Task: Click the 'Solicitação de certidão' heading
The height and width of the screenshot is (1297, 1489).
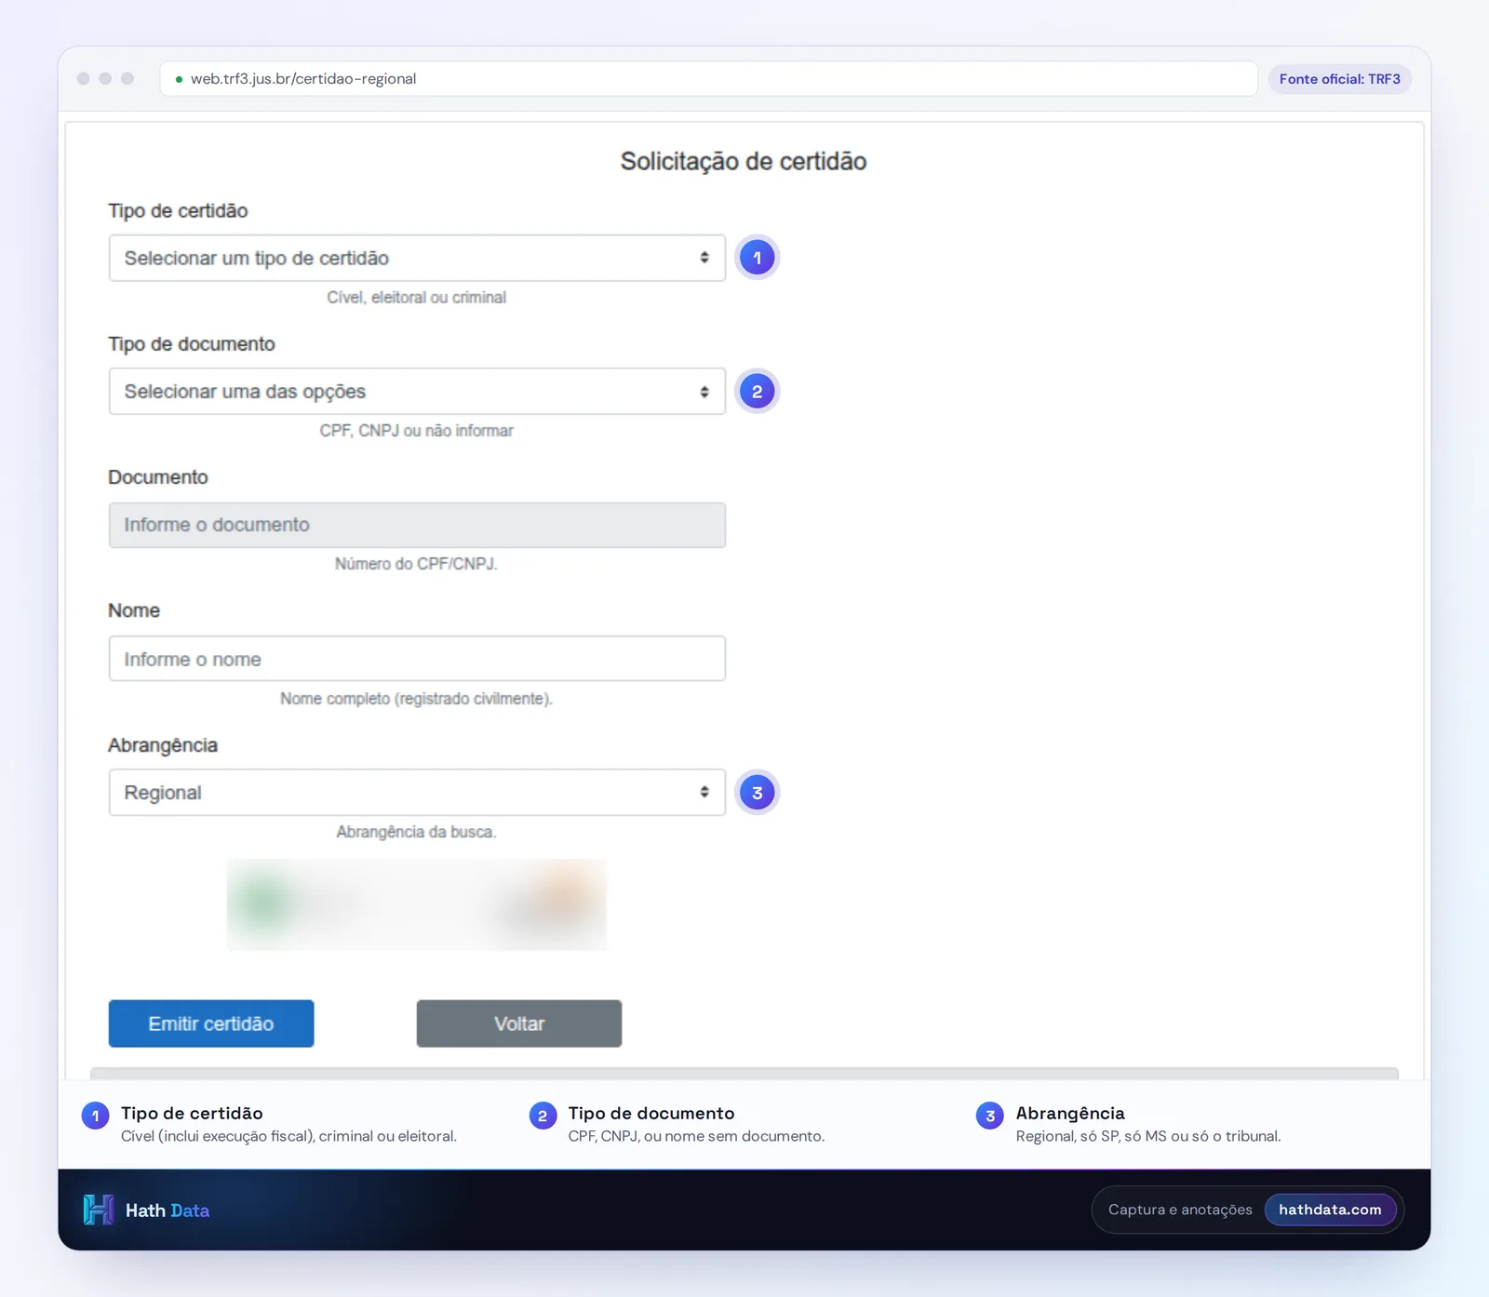Action: point(744,161)
